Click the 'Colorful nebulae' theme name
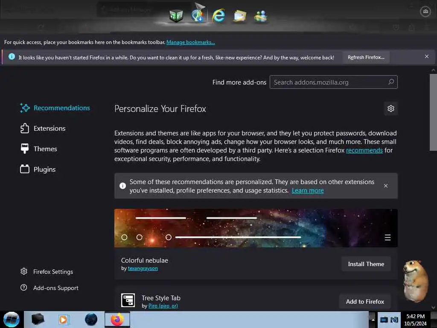Image resolution: width=437 pixels, height=328 pixels. (x=145, y=260)
